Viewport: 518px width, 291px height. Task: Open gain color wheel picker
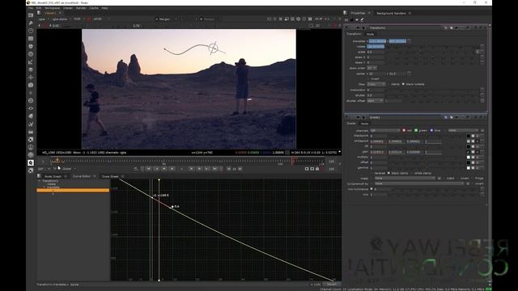[x=473, y=152]
